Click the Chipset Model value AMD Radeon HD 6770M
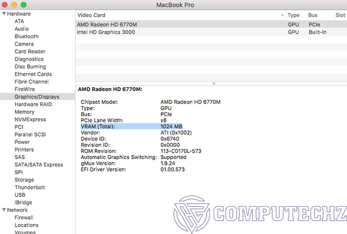347x234 pixels. click(190, 102)
